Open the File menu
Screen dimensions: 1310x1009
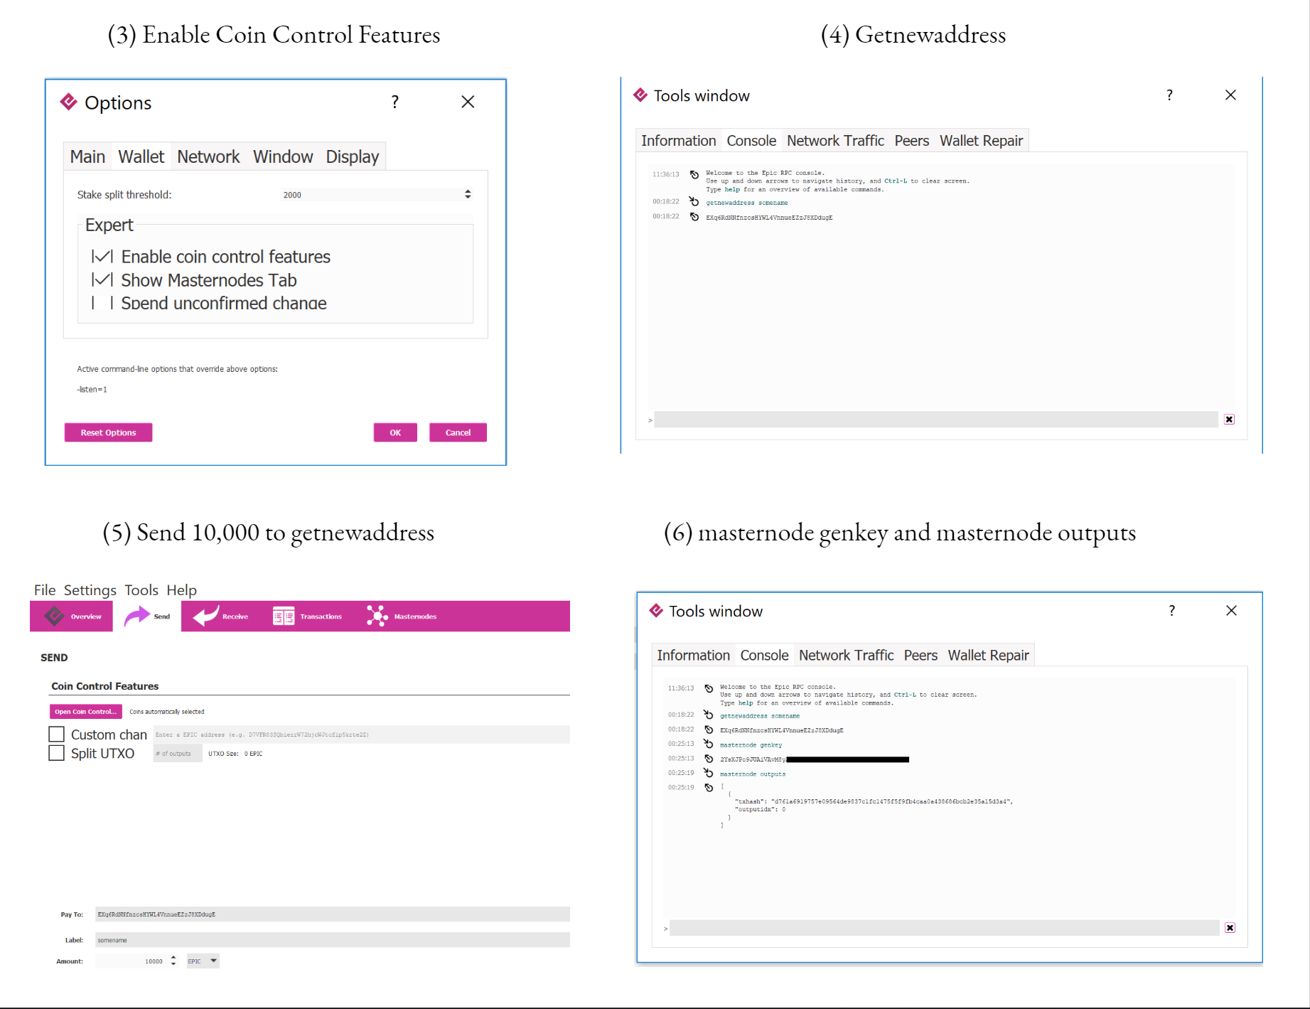click(x=45, y=590)
